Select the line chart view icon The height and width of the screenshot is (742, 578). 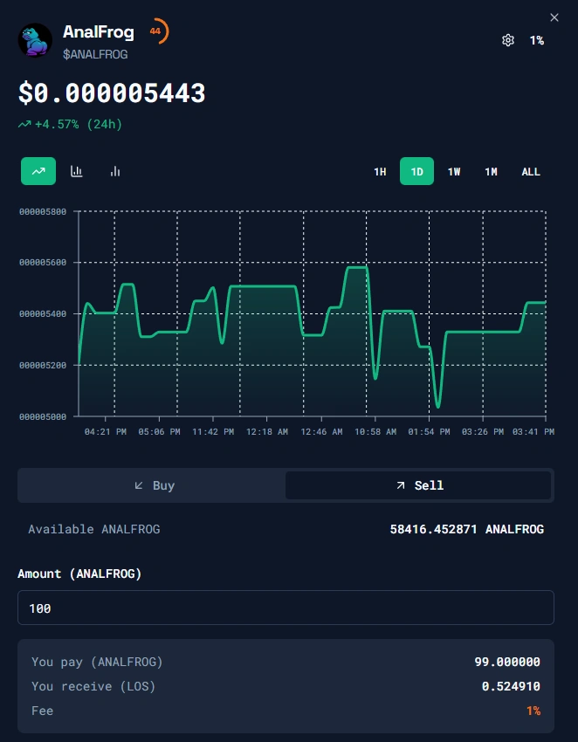point(38,171)
